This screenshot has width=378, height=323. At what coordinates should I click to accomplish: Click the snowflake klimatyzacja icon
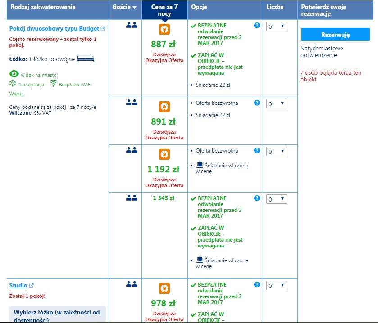click(13, 84)
